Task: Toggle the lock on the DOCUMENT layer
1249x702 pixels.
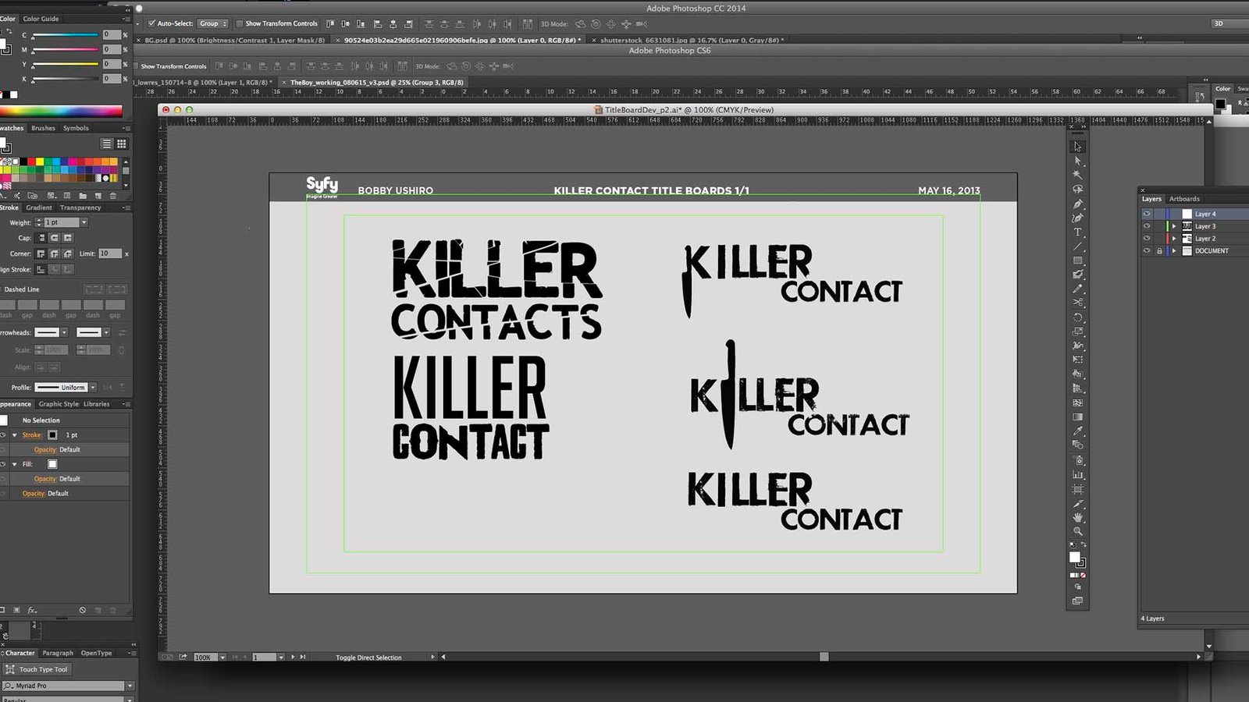Action: (1159, 251)
